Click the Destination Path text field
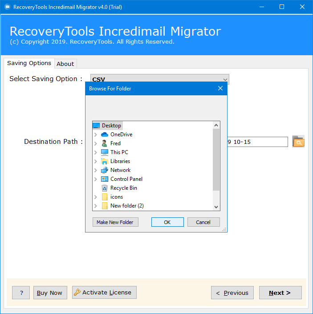Screen dimensions: 313x314 257,142
